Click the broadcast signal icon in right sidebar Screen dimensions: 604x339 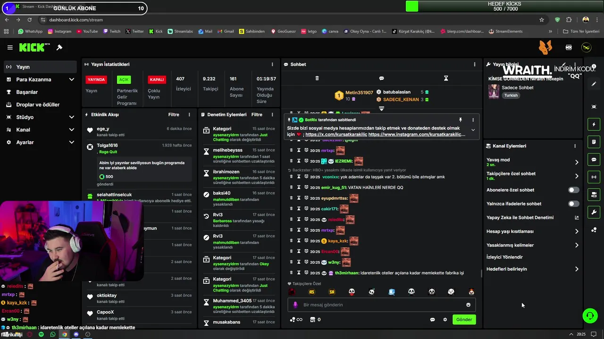tap(594, 177)
